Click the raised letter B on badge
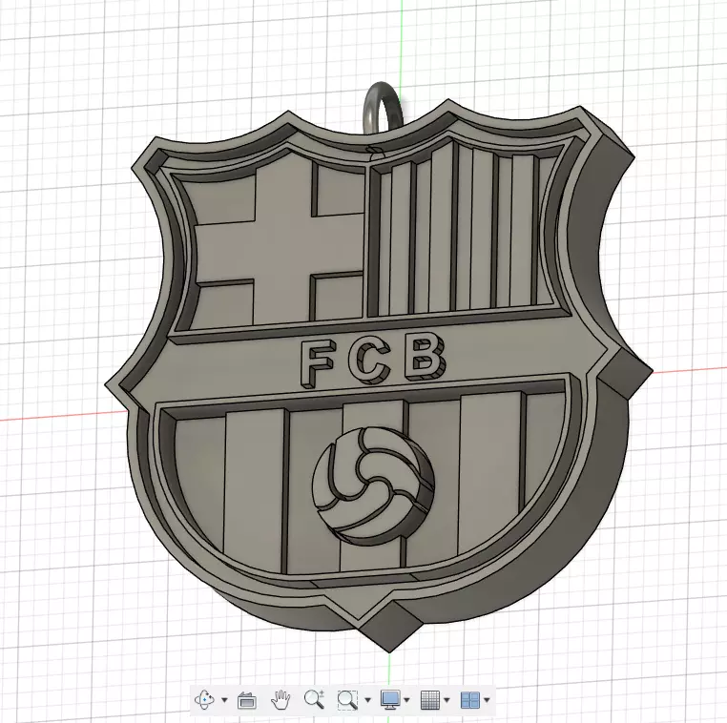 coord(425,356)
